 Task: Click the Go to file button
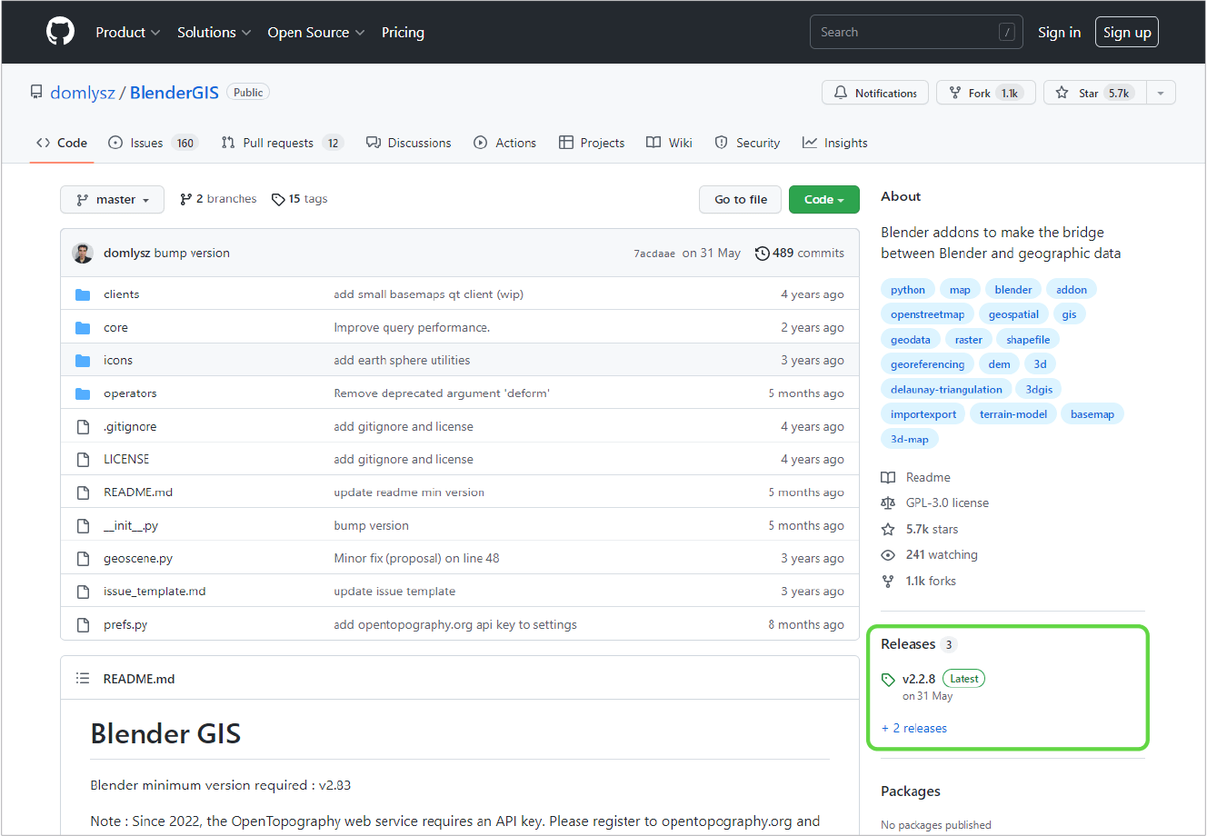741,200
